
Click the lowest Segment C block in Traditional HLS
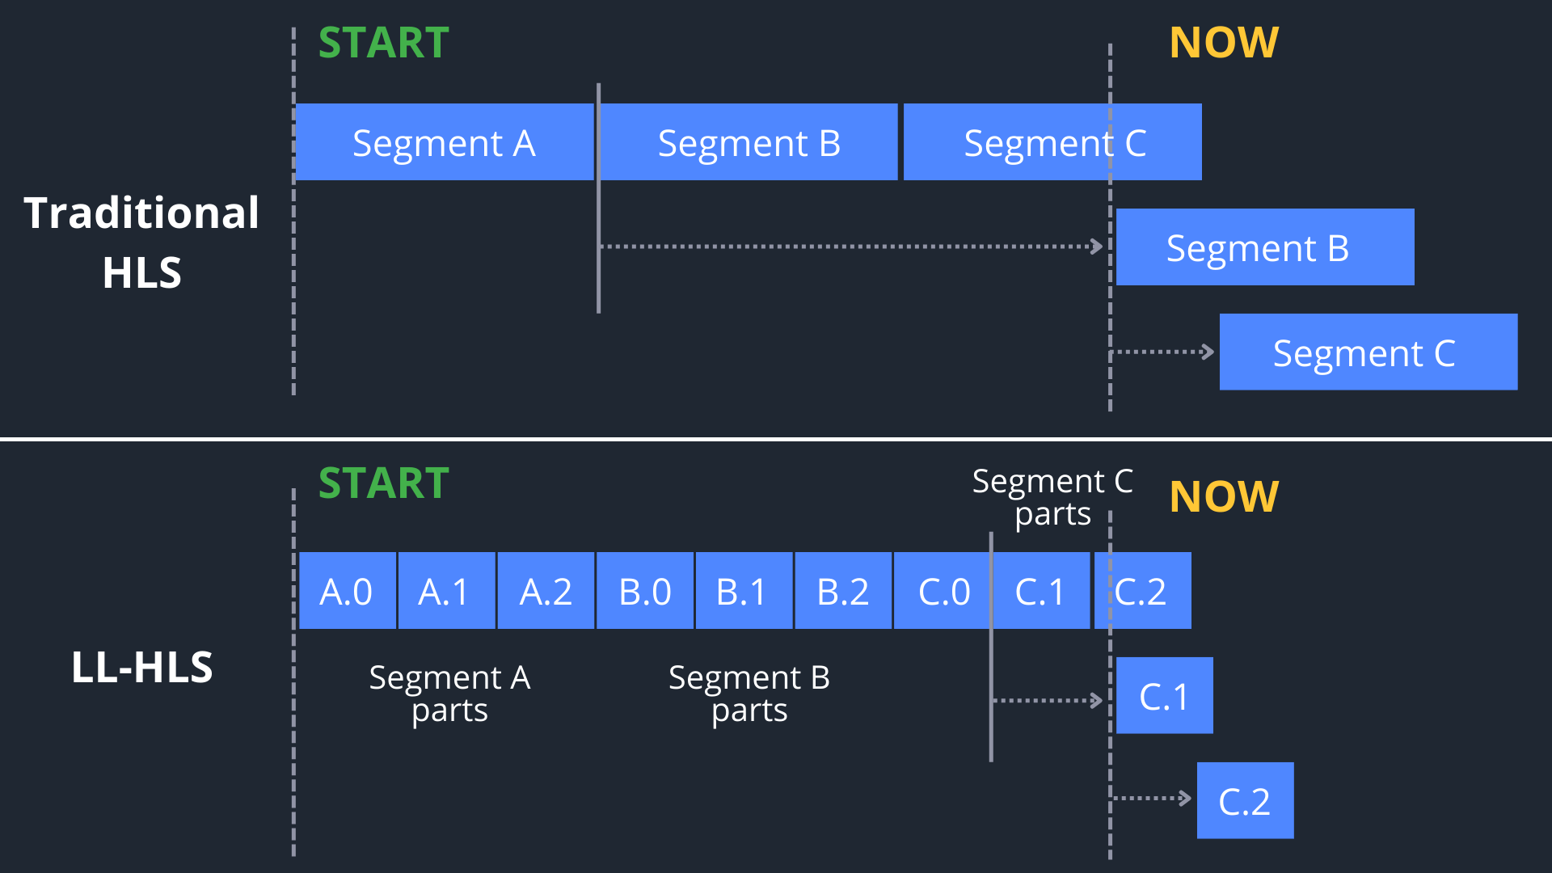pyautogui.click(x=1368, y=352)
